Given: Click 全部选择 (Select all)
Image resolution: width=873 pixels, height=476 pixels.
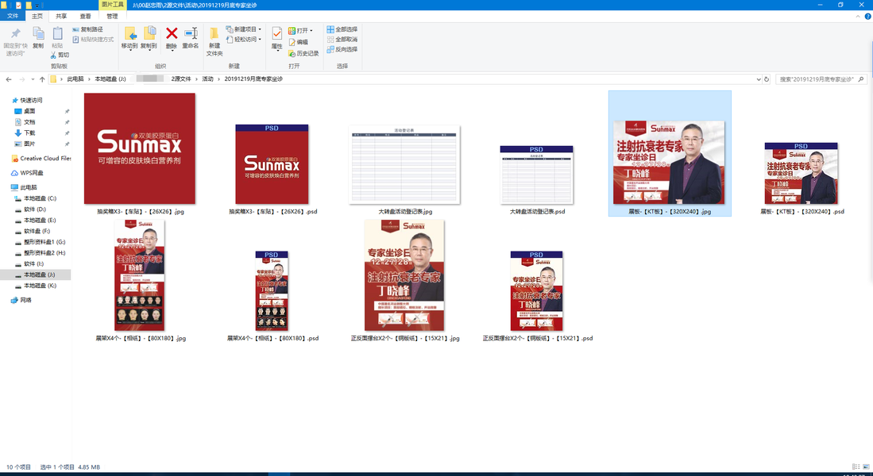Looking at the screenshot, I should [x=342, y=29].
